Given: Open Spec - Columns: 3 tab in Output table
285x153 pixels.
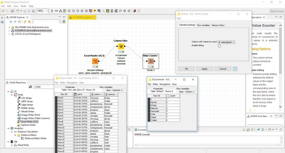Looking at the screenshot, I should (x=114, y=90).
